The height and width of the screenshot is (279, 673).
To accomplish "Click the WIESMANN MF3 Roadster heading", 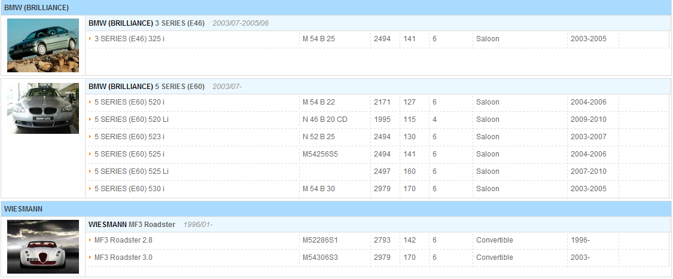I will pyautogui.click(x=132, y=225).
